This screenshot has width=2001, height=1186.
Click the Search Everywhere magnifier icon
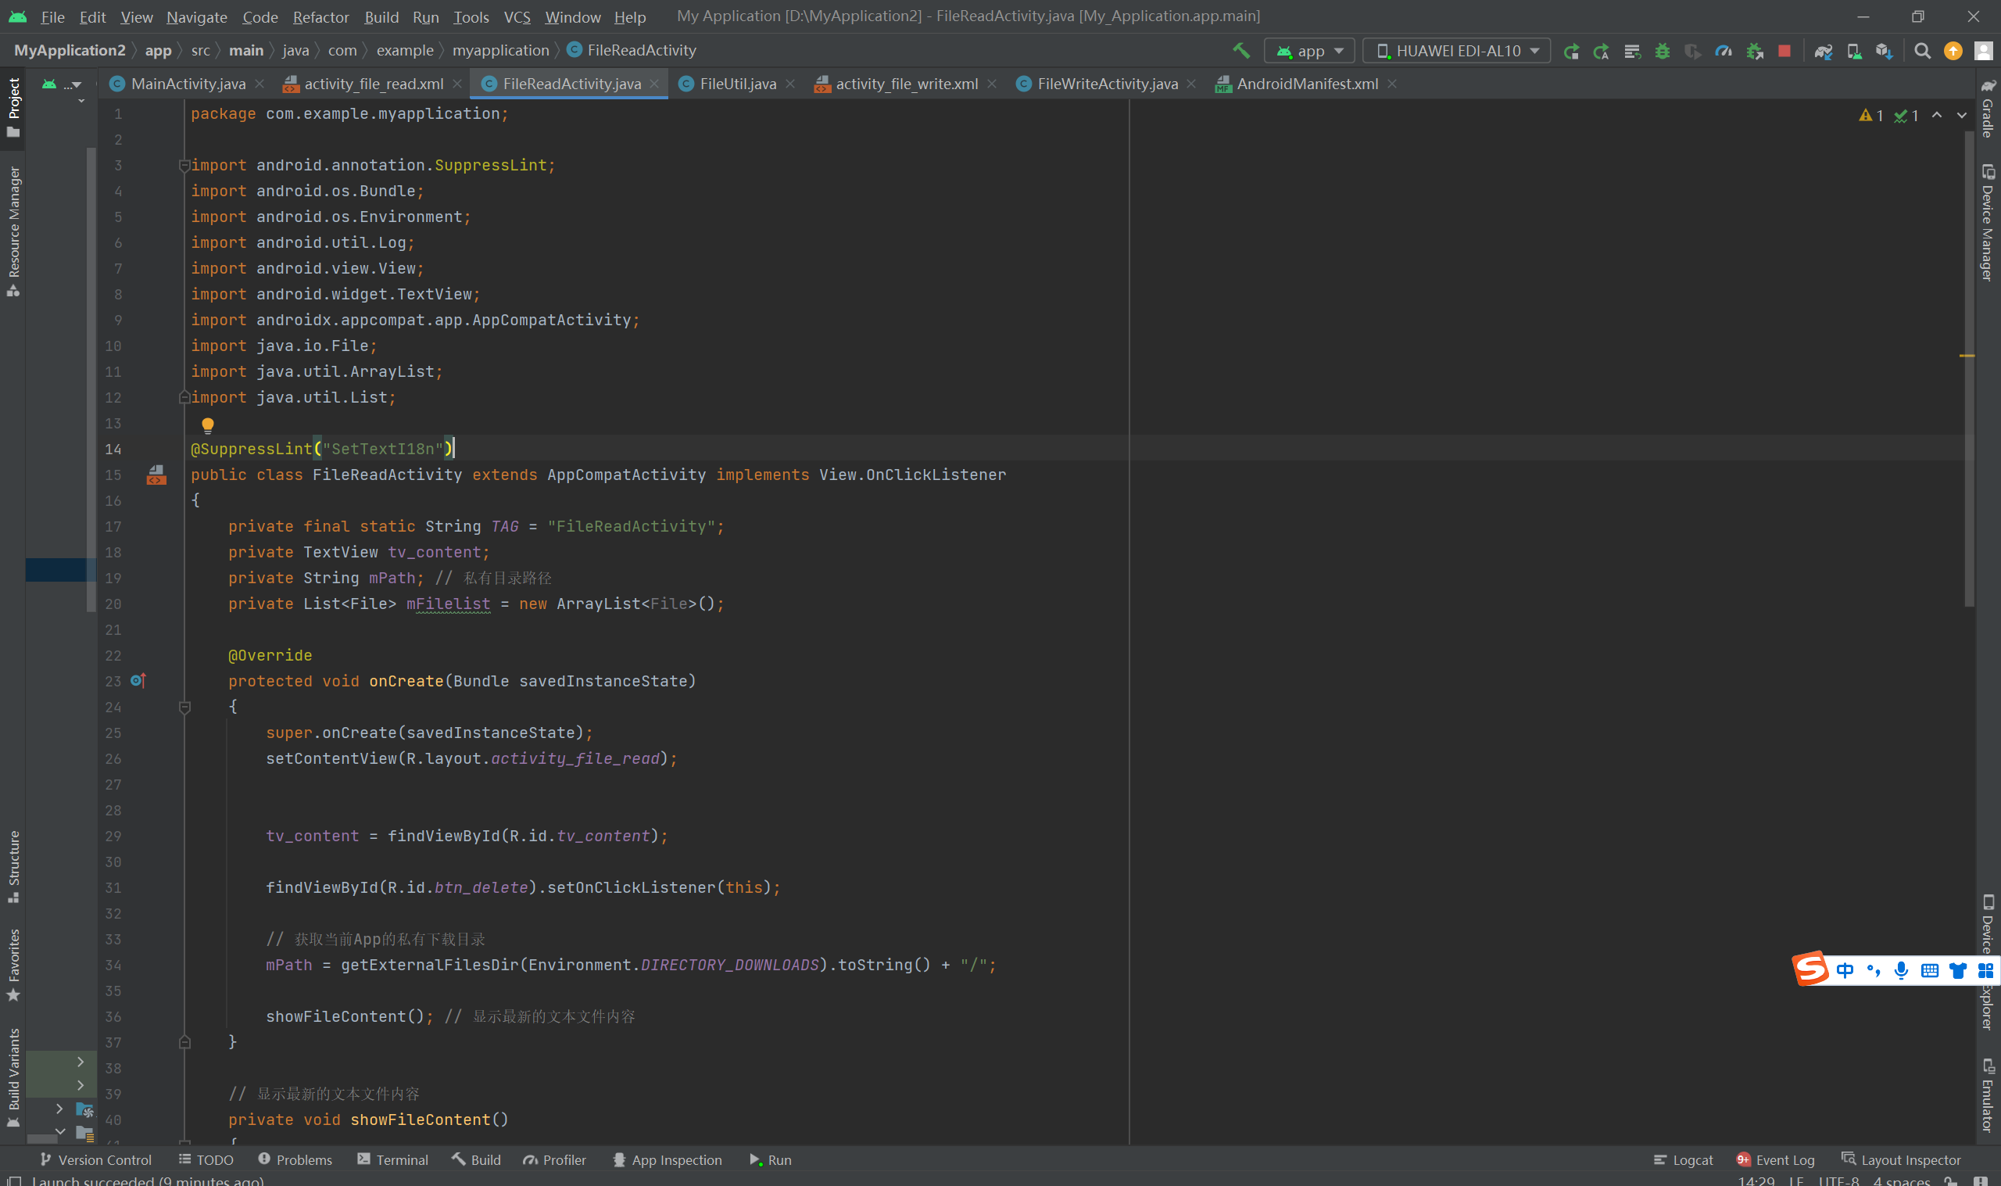point(1922,51)
